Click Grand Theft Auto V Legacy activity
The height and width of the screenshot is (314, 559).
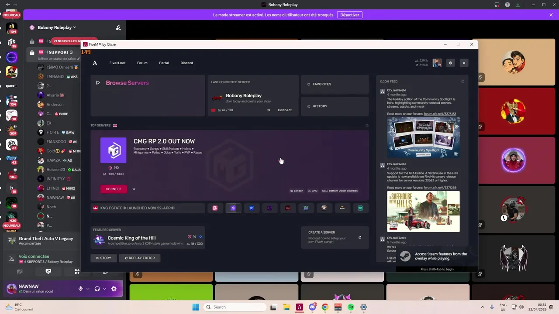45,241
